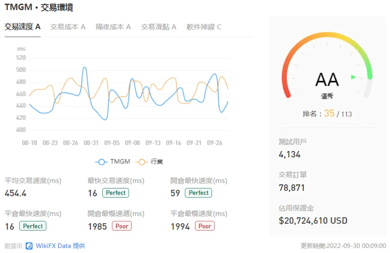Click the margin value $20,724,610 USD
390x253 pixels.
(313, 221)
